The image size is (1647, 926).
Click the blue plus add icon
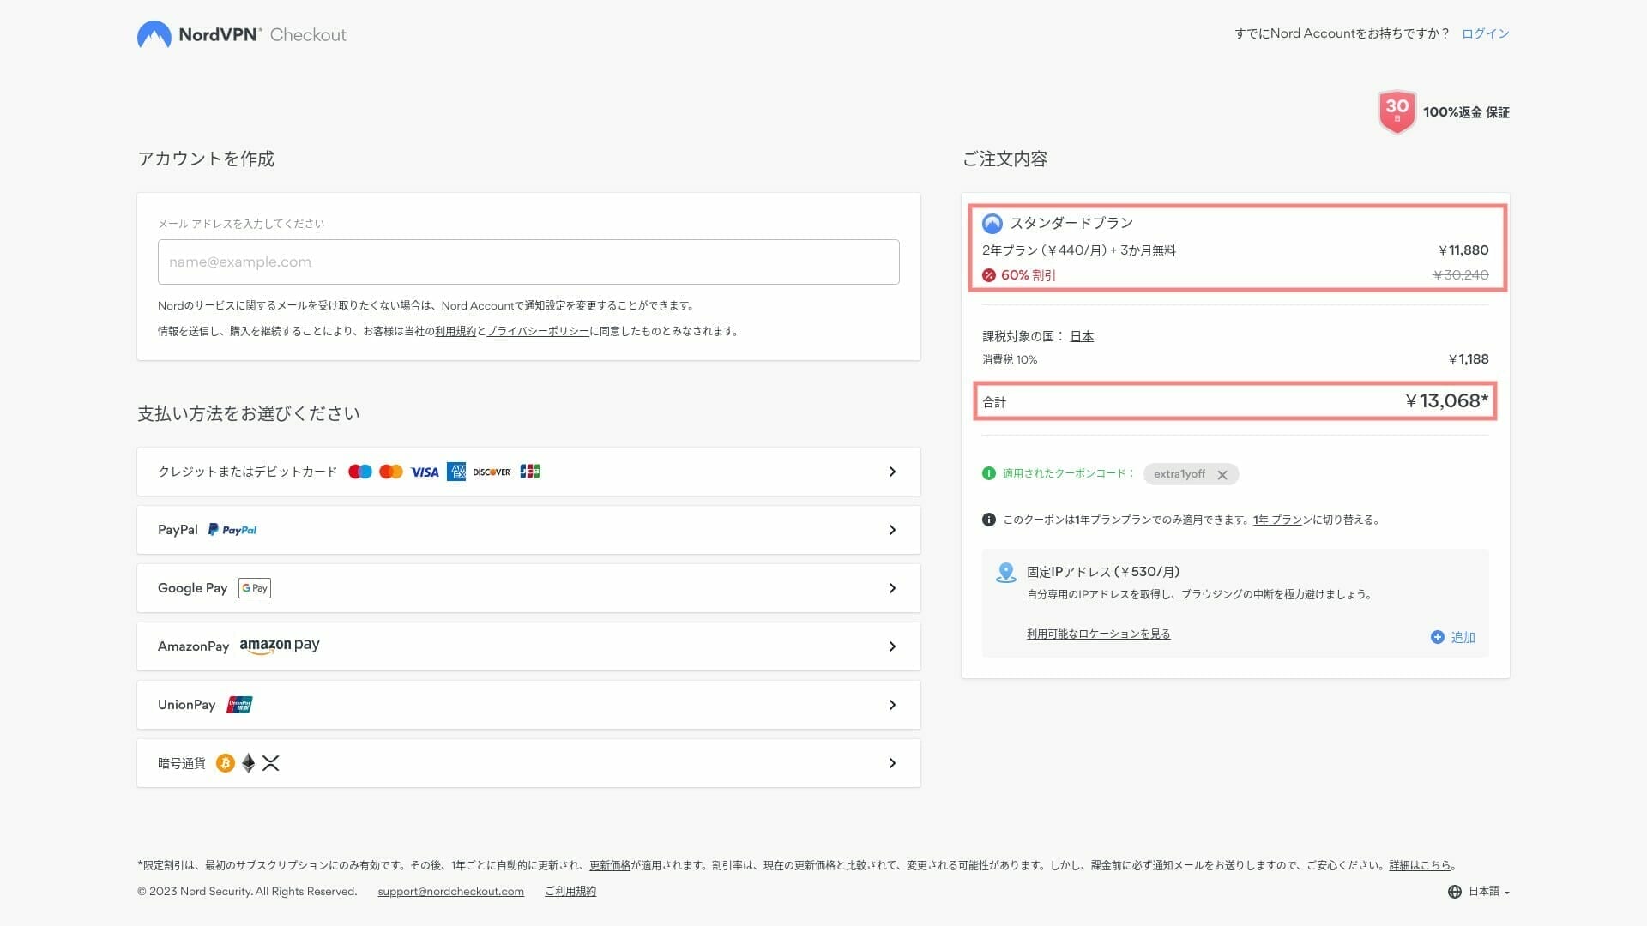(x=1438, y=637)
